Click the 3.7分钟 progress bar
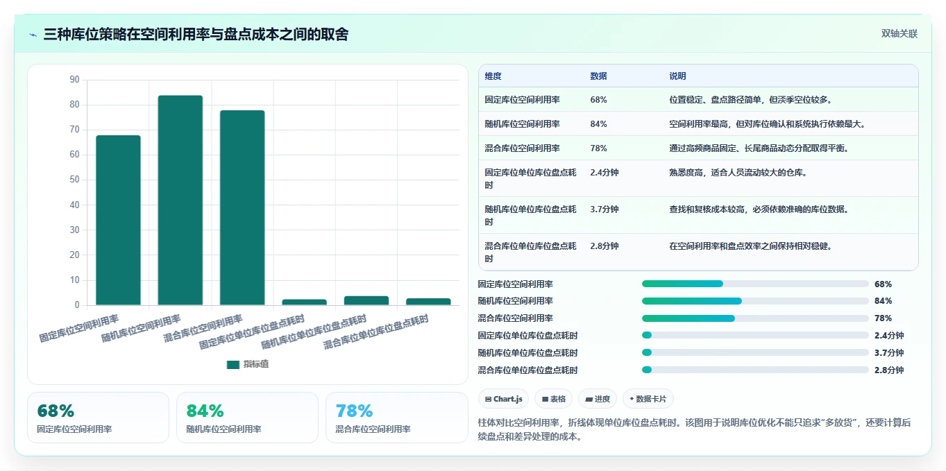Screen dimensions: 946x471 pos(755,352)
